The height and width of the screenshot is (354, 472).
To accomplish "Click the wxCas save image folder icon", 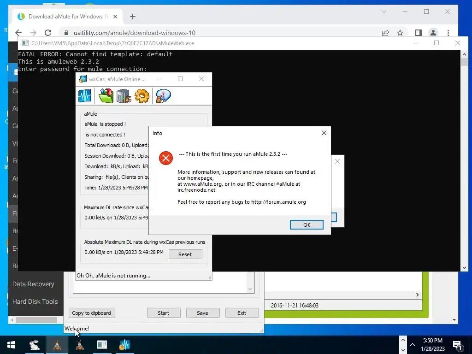I will click(106, 96).
